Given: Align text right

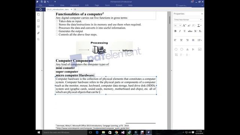Looking at the screenshot, I should click(x=187, y=40).
